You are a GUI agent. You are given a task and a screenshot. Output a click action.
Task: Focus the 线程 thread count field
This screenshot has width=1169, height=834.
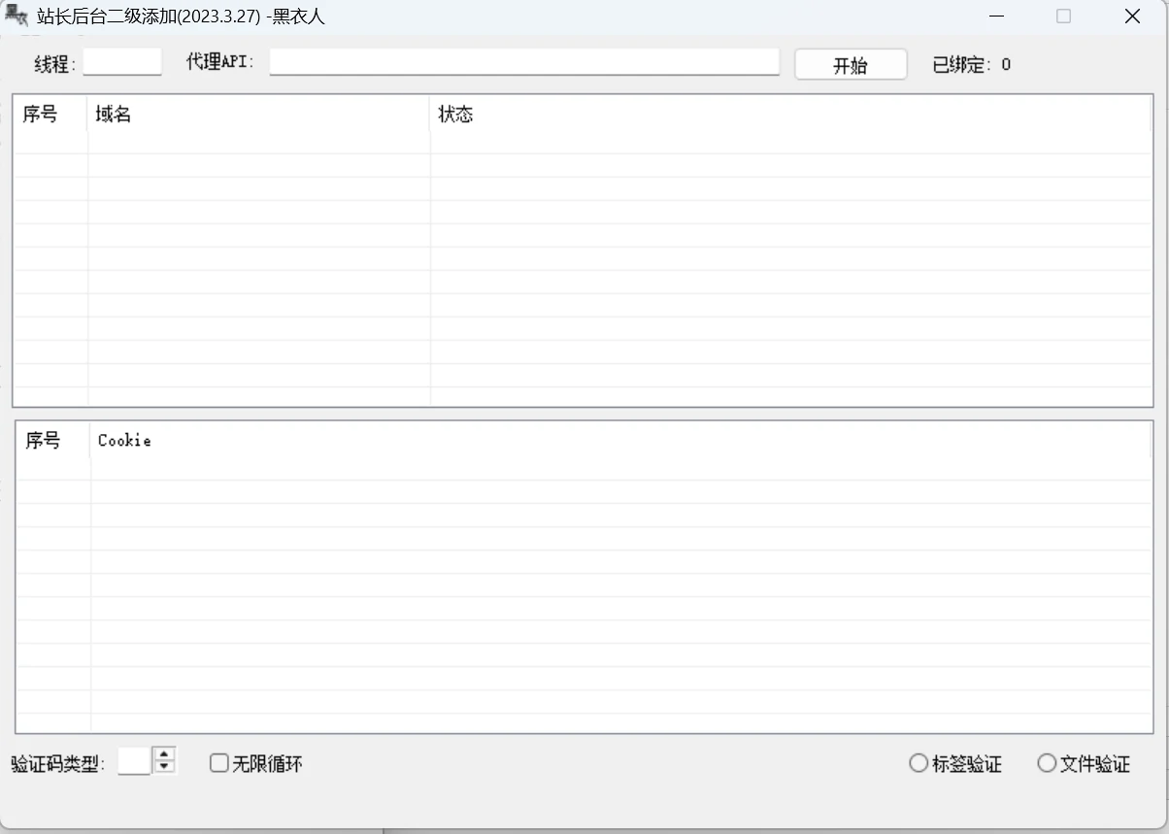point(122,63)
